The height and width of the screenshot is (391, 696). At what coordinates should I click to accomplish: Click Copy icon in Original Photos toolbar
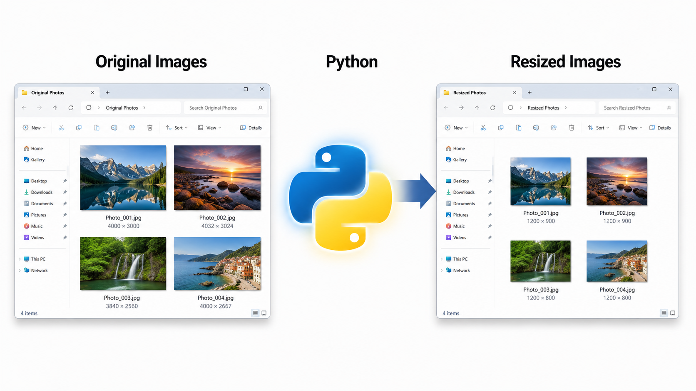tap(79, 128)
